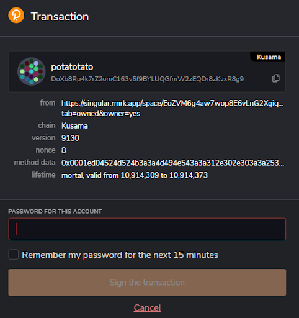Cancel the transaction request
This screenshot has height=318, width=299.
[147, 307]
